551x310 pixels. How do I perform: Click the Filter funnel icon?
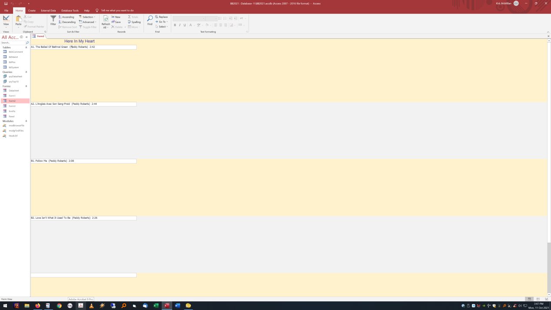pos(53,19)
